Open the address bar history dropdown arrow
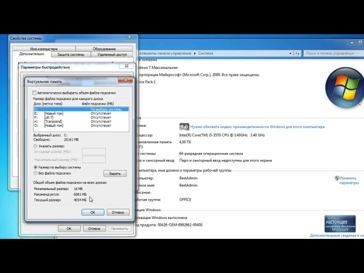The height and width of the screenshot is (273, 364). [290, 53]
